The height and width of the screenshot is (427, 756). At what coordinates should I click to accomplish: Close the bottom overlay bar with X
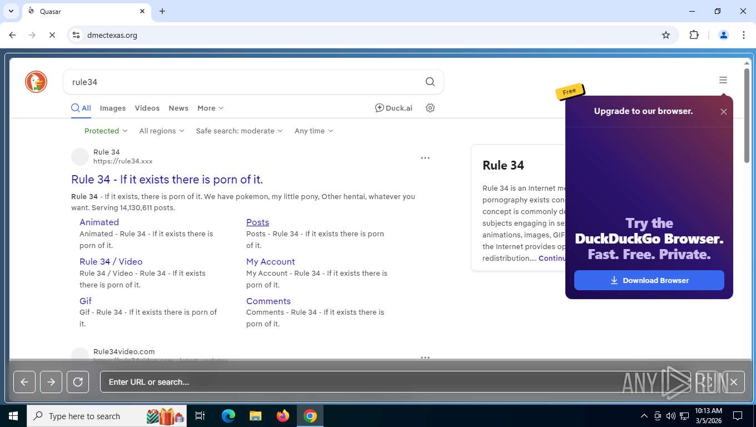point(734,382)
